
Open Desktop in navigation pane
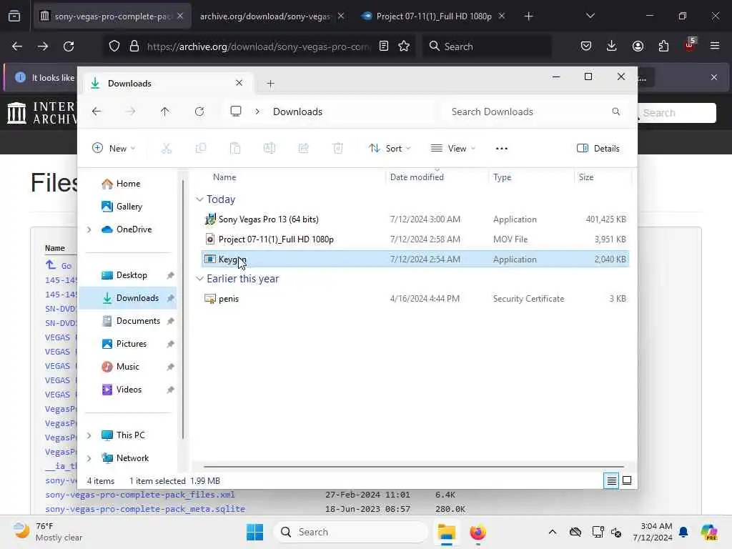click(x=132, y=275)
